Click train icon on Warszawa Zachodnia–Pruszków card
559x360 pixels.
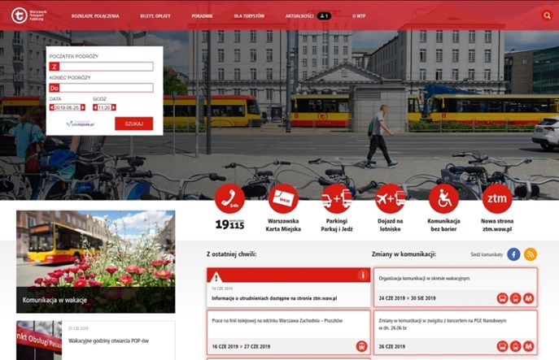click(361, 346)
